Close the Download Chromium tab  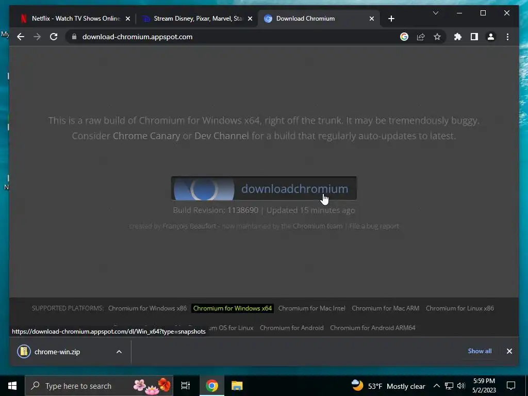coord(372,19)
